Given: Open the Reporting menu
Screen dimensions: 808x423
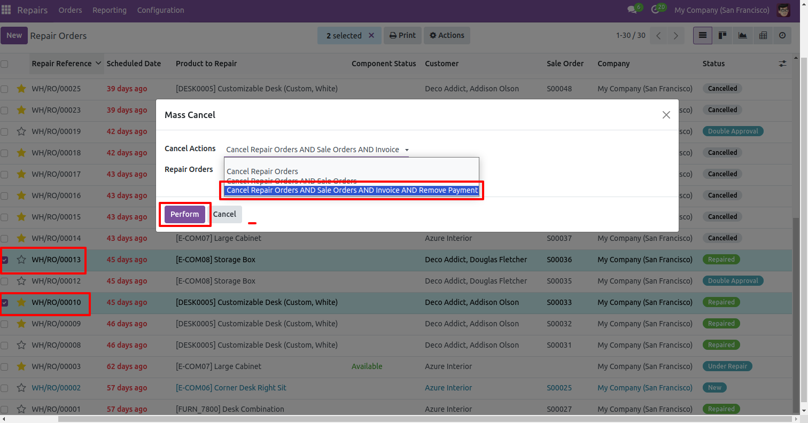Looking at the screenshot, I should [x=110, y=10].
